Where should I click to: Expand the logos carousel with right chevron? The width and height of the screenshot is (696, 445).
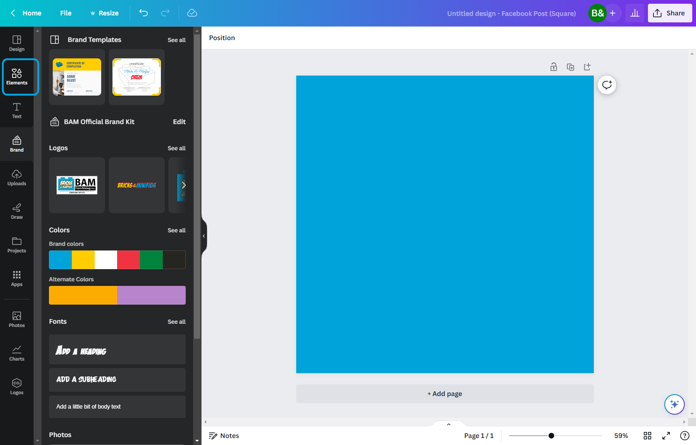click(183, 185)
